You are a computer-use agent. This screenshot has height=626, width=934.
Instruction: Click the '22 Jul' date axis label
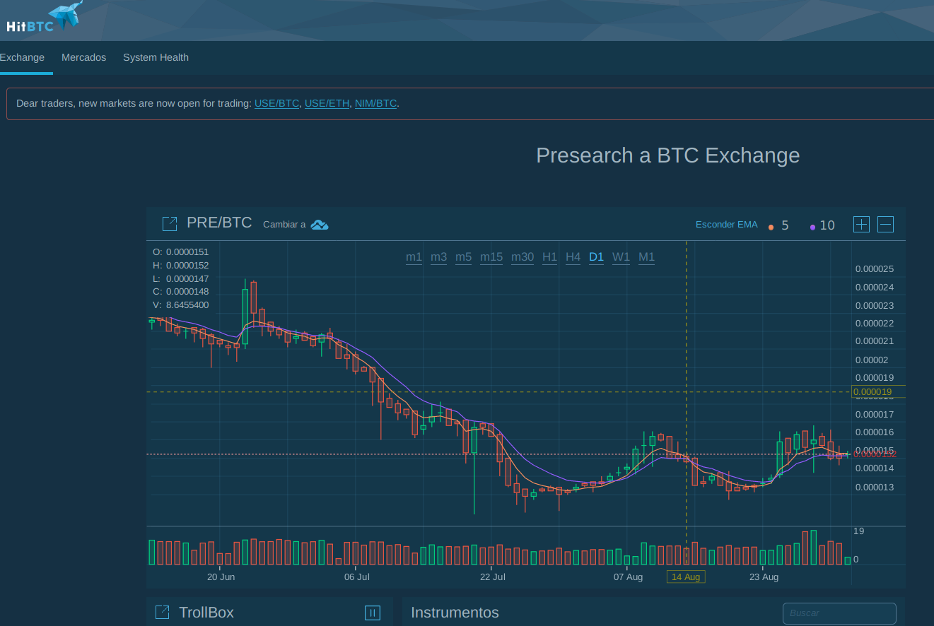tap(493, 577)
